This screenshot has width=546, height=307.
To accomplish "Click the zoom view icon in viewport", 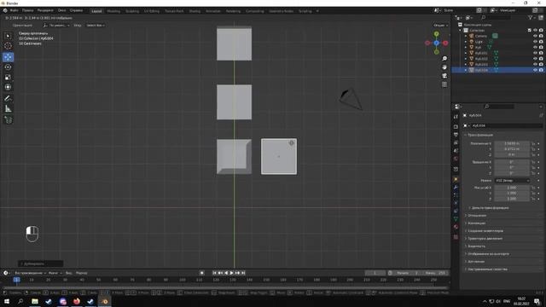I will (x=444, y=59).
